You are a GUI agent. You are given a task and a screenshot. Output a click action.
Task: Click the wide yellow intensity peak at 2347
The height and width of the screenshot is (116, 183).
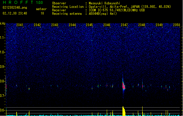click(124, 111)
